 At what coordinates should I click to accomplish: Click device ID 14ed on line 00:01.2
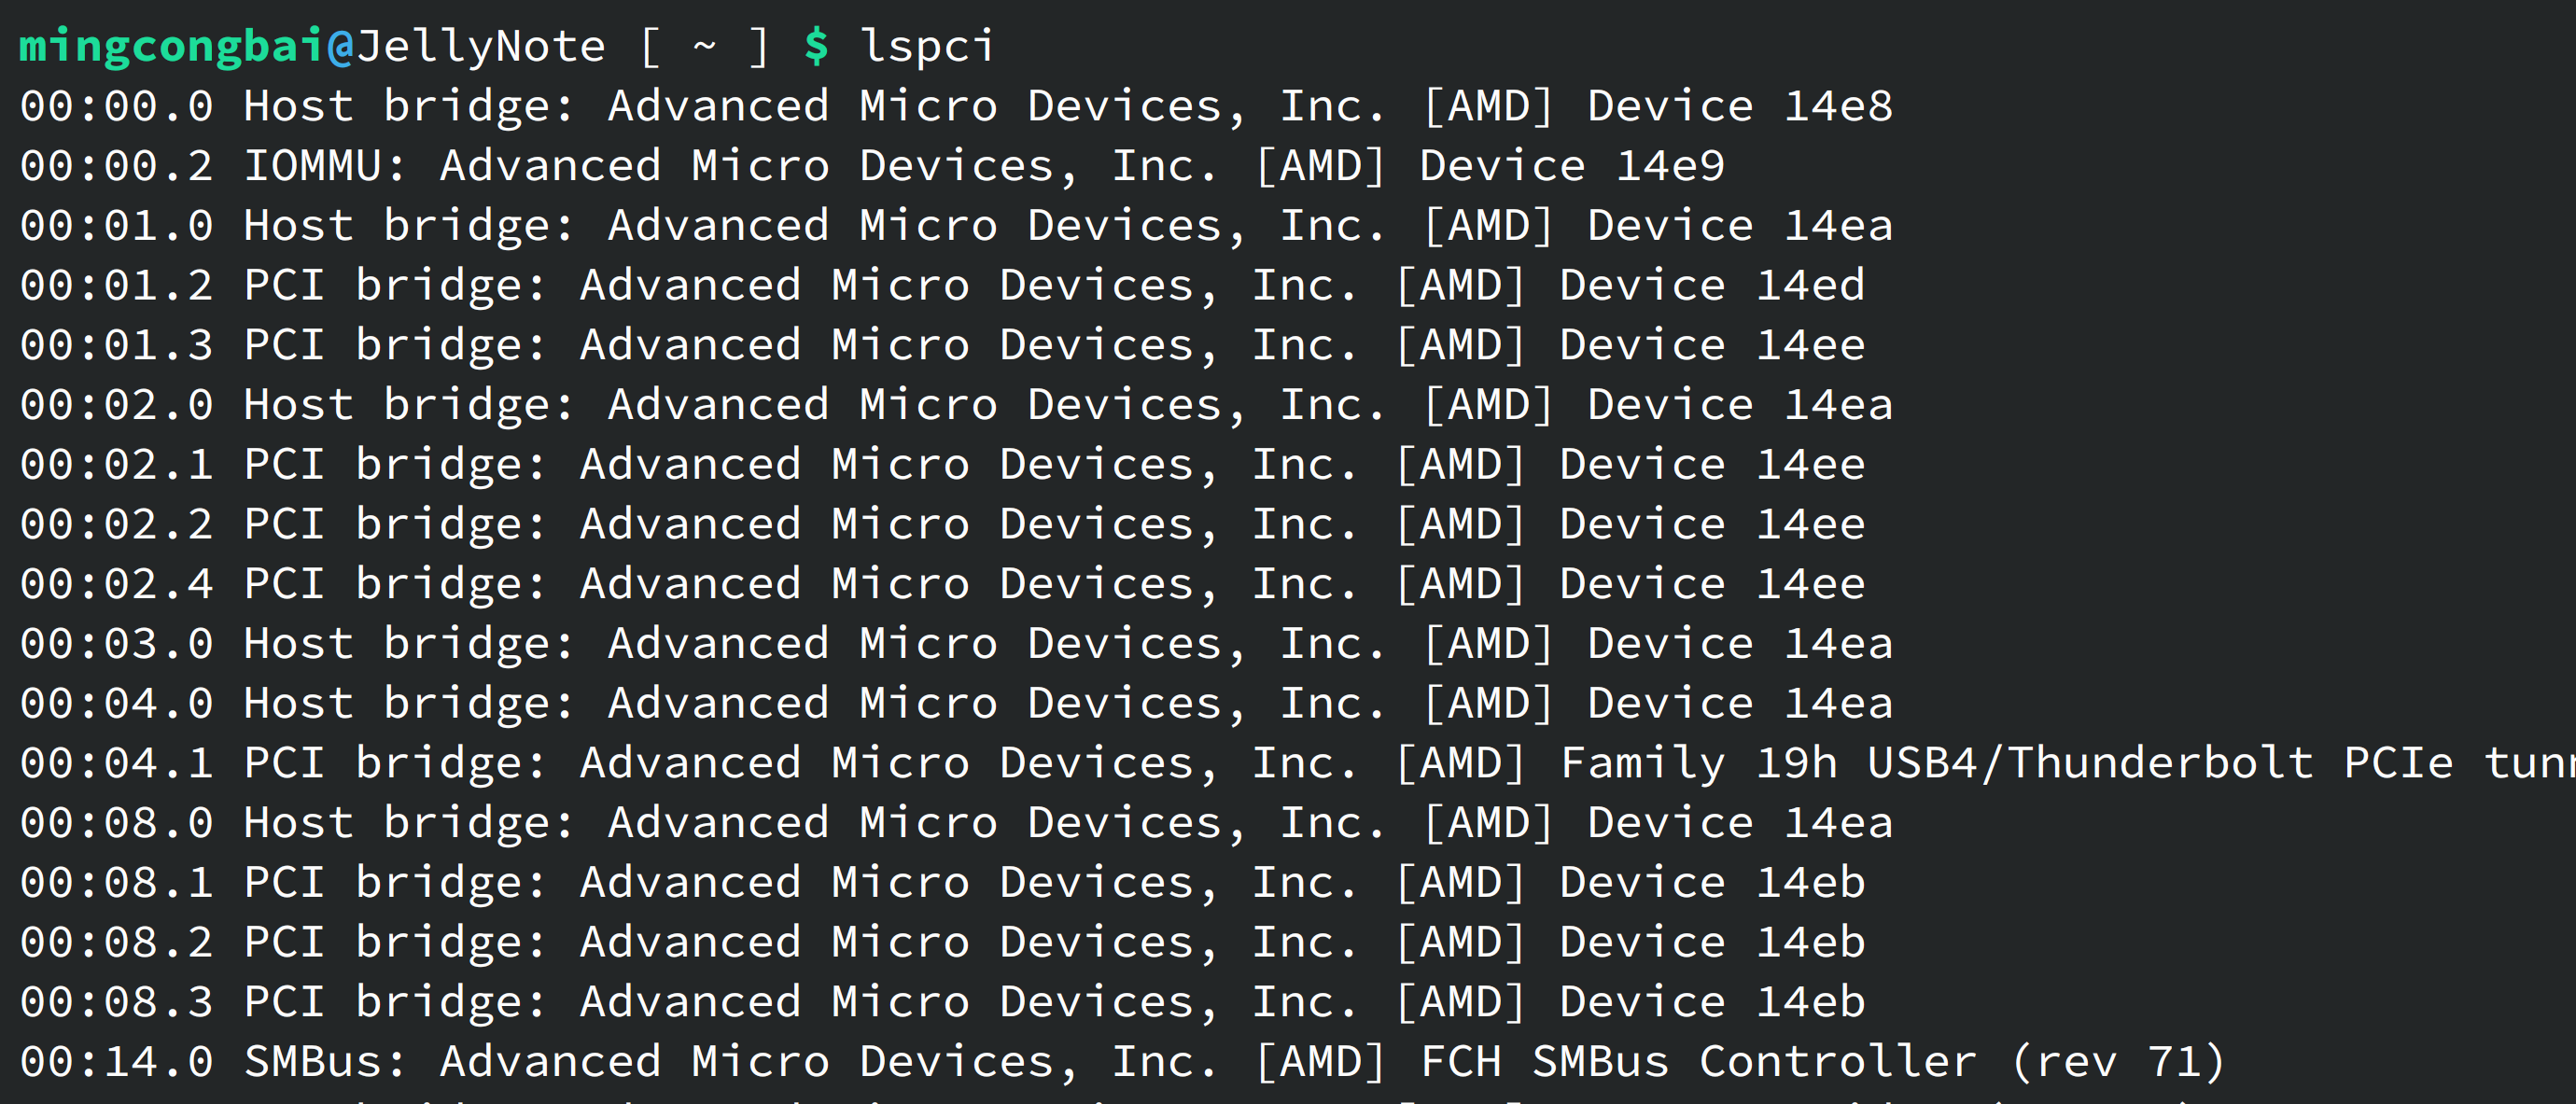pyautogui.click(x=1810, y=286)
